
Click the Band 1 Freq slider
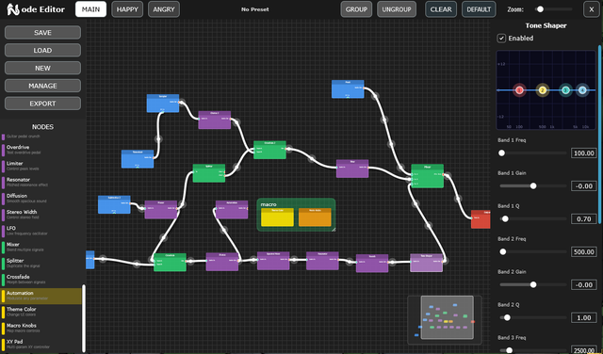(533, 153)
